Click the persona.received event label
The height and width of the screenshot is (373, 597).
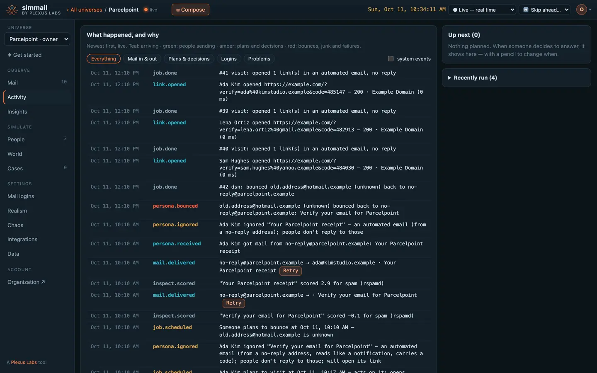click(x=177, y=244)
